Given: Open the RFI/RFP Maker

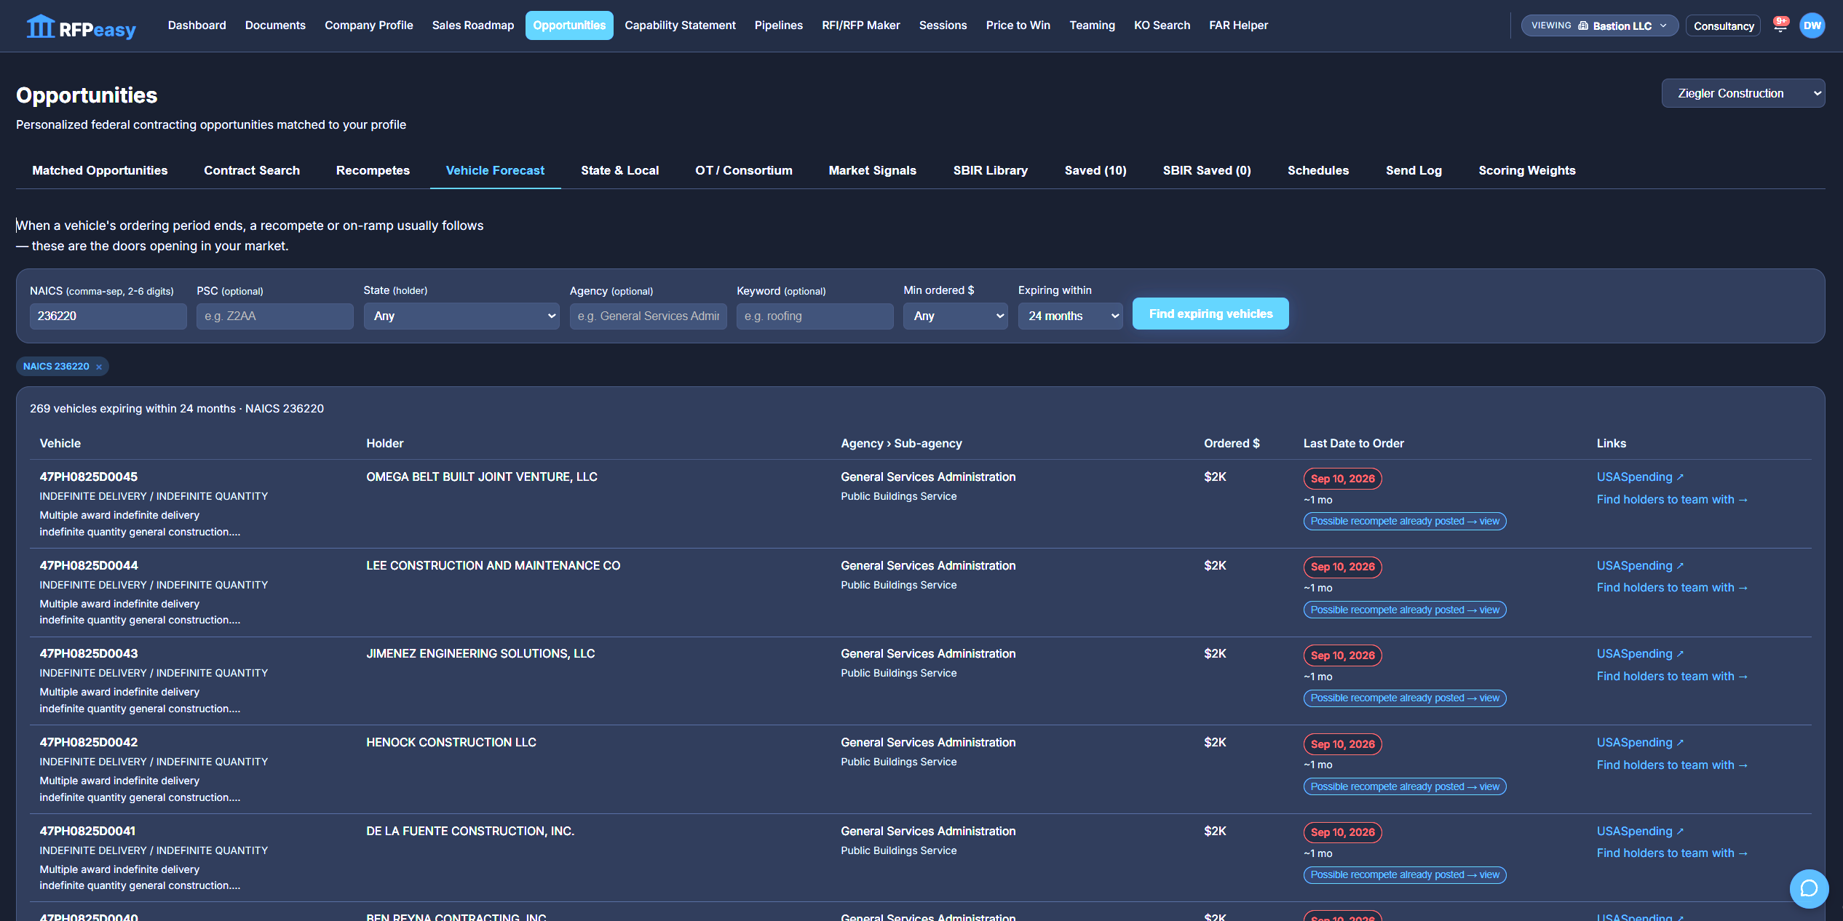Looking at the screenshot, I should point(861,25).
